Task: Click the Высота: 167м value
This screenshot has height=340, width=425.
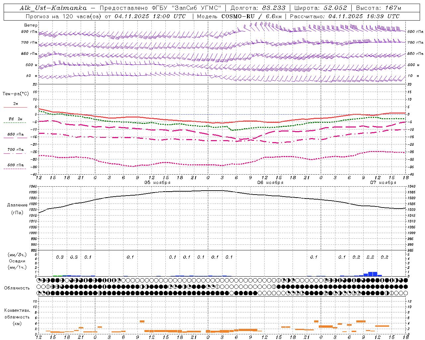Action: click(379, 8)
